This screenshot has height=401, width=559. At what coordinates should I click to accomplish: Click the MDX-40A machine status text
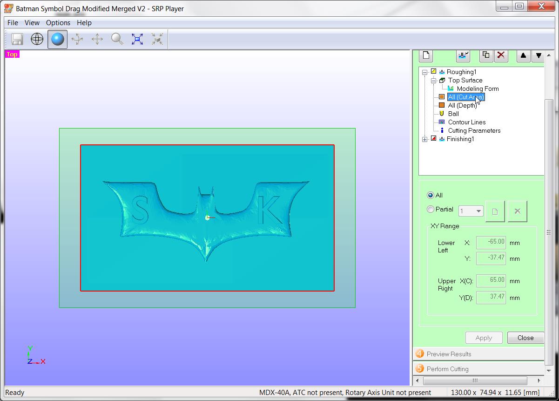(x=345, y=393)
